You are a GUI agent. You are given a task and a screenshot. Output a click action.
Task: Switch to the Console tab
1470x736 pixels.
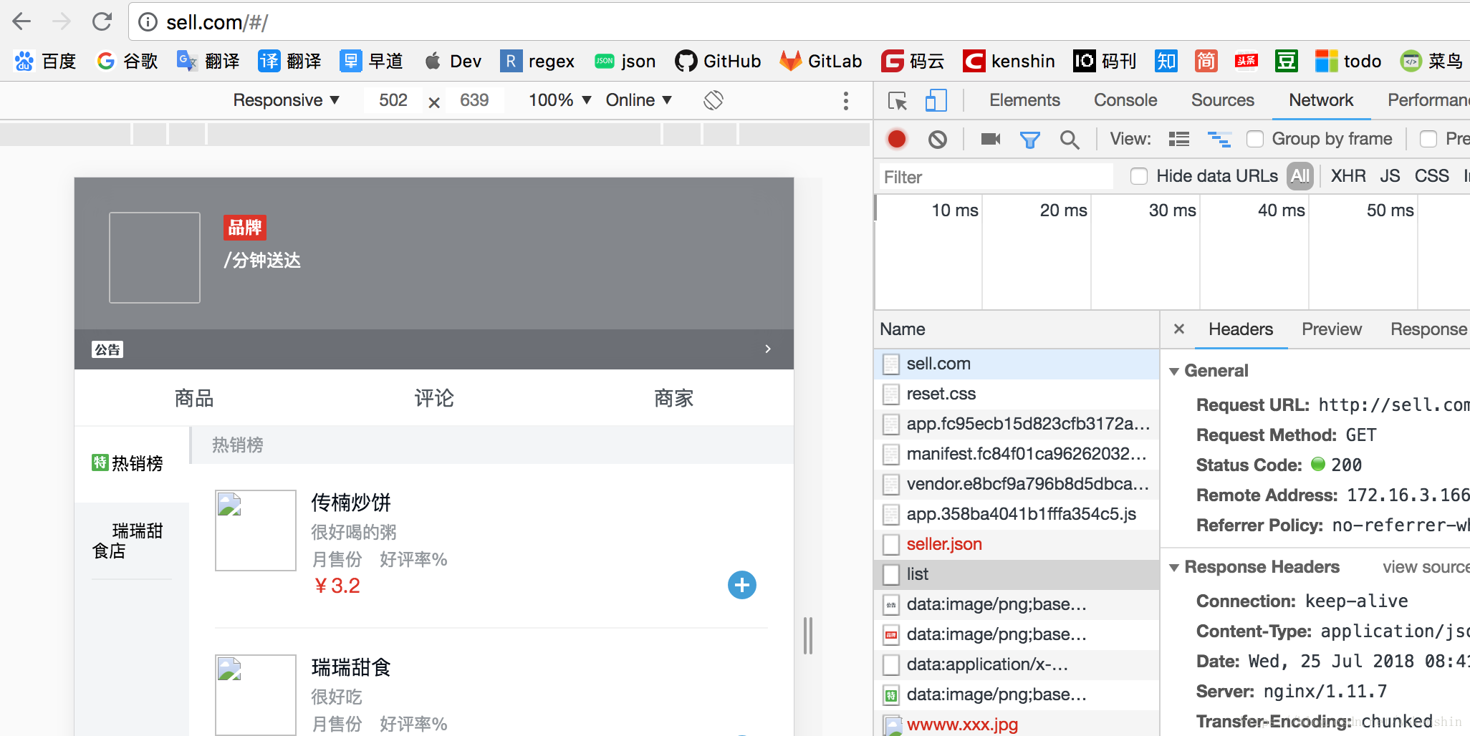tap(1125, 100)
